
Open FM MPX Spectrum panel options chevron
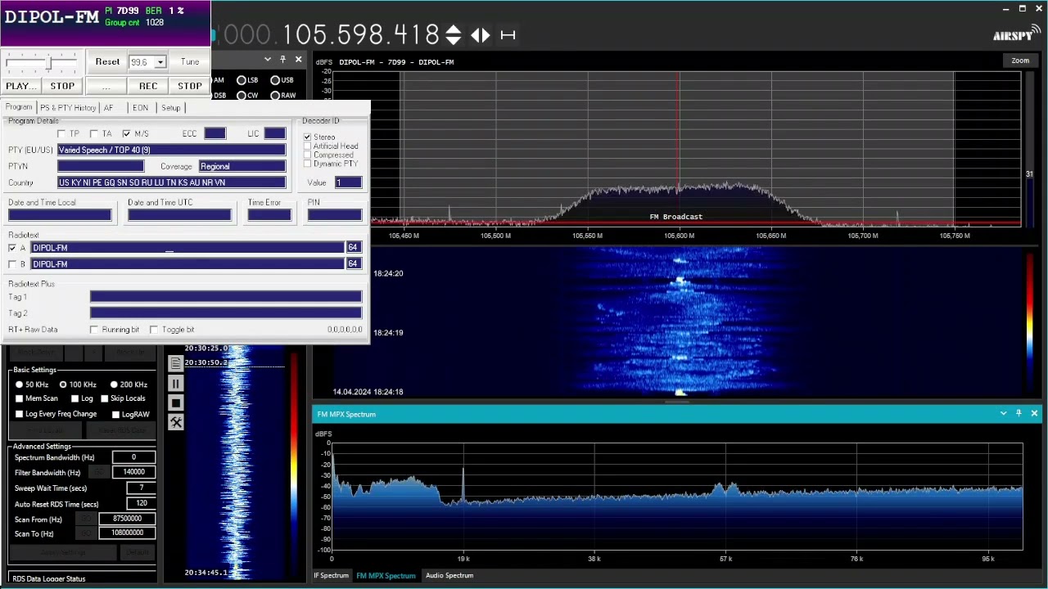tap(1003, 413)
